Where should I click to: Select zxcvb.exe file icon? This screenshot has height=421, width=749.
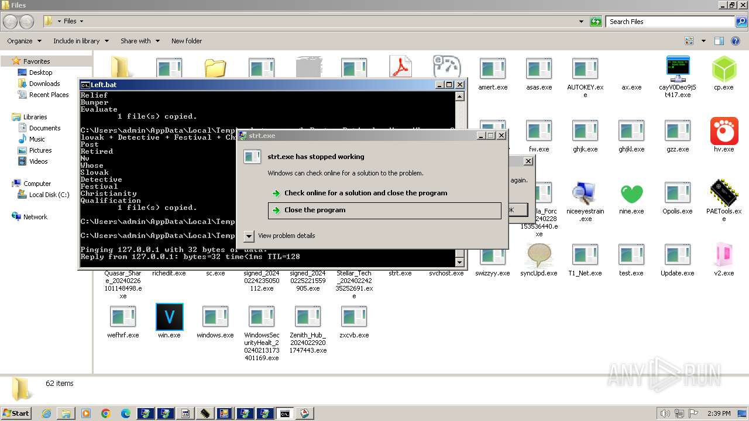(x=354, y=317)
